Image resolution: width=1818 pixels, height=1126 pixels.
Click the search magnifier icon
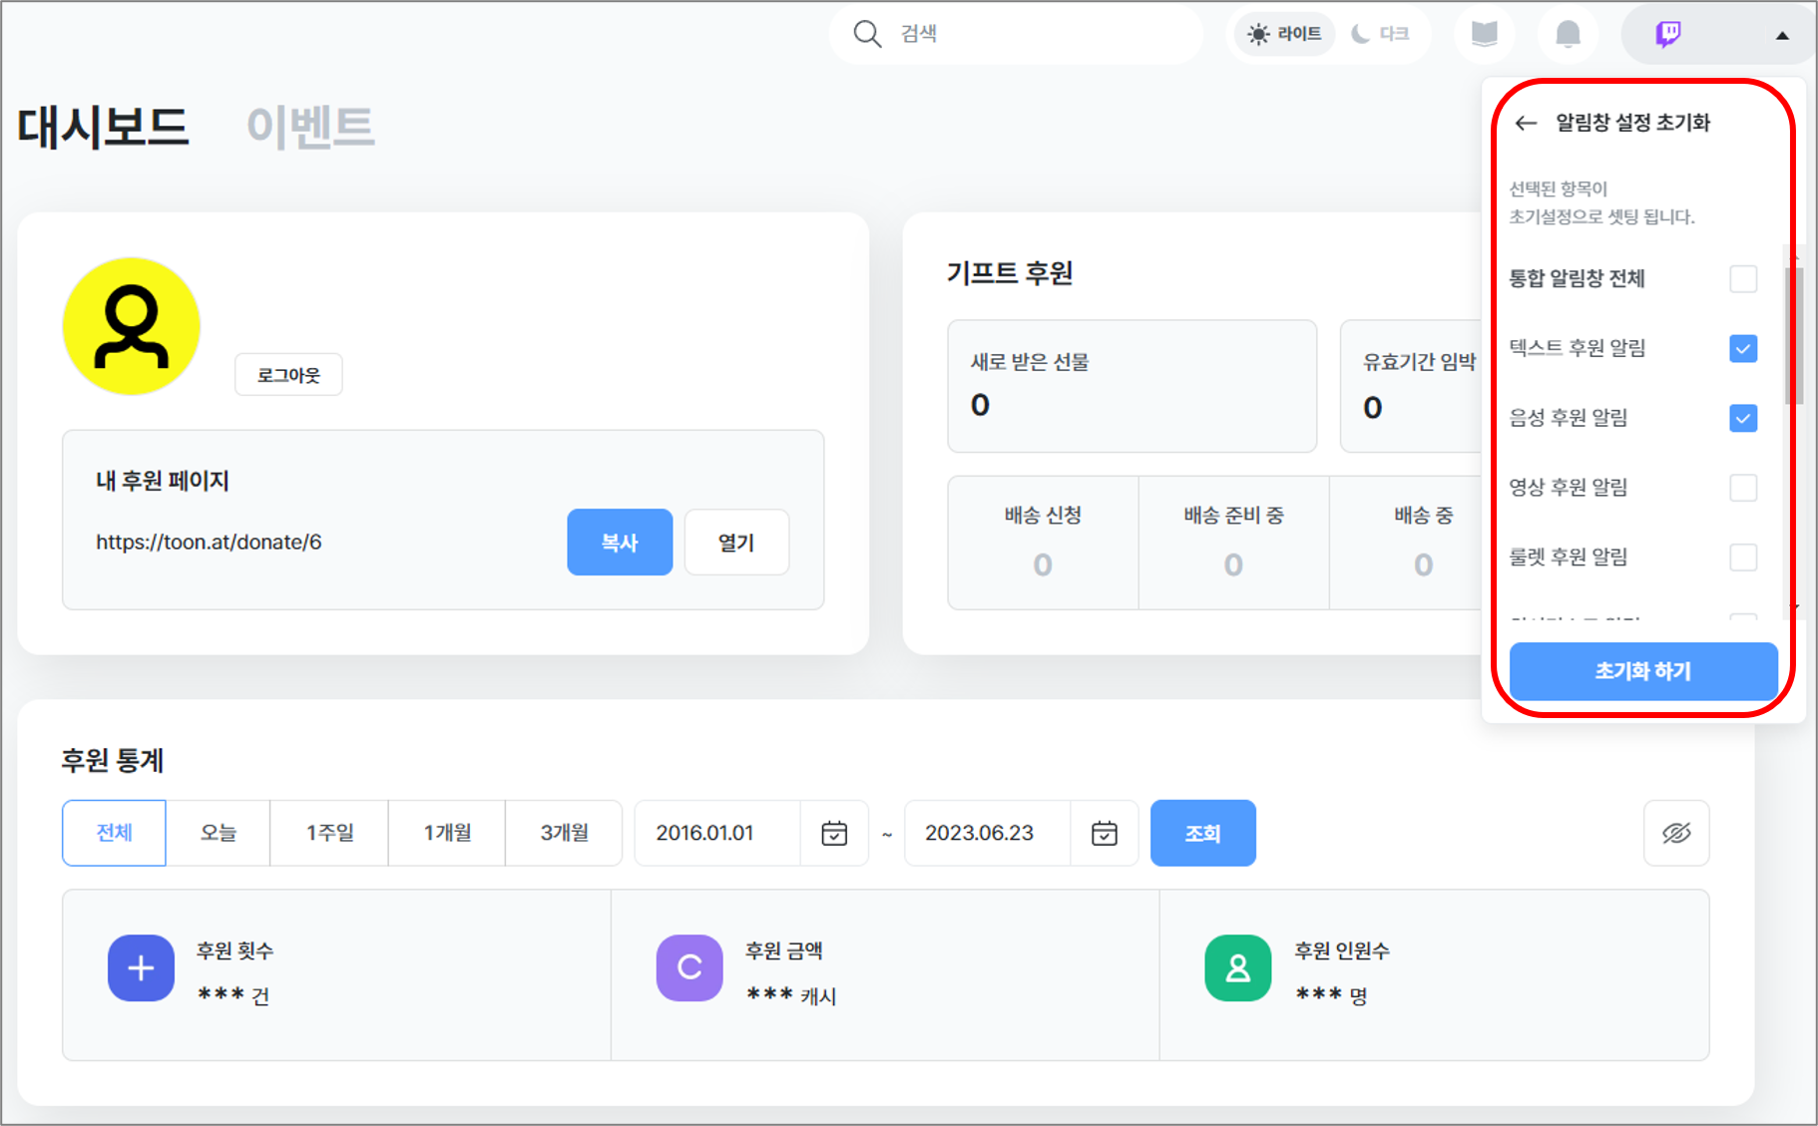pos(867,34)
